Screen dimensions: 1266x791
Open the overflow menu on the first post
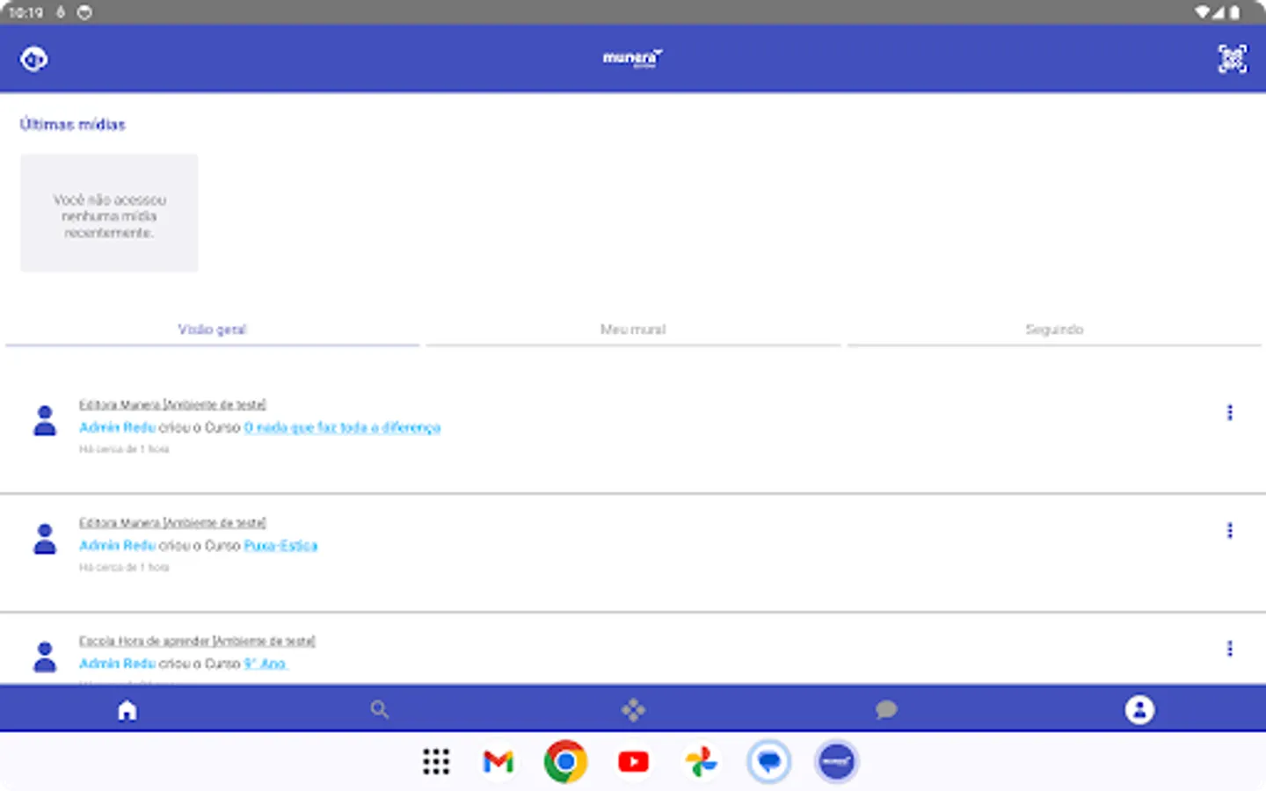1229,412
